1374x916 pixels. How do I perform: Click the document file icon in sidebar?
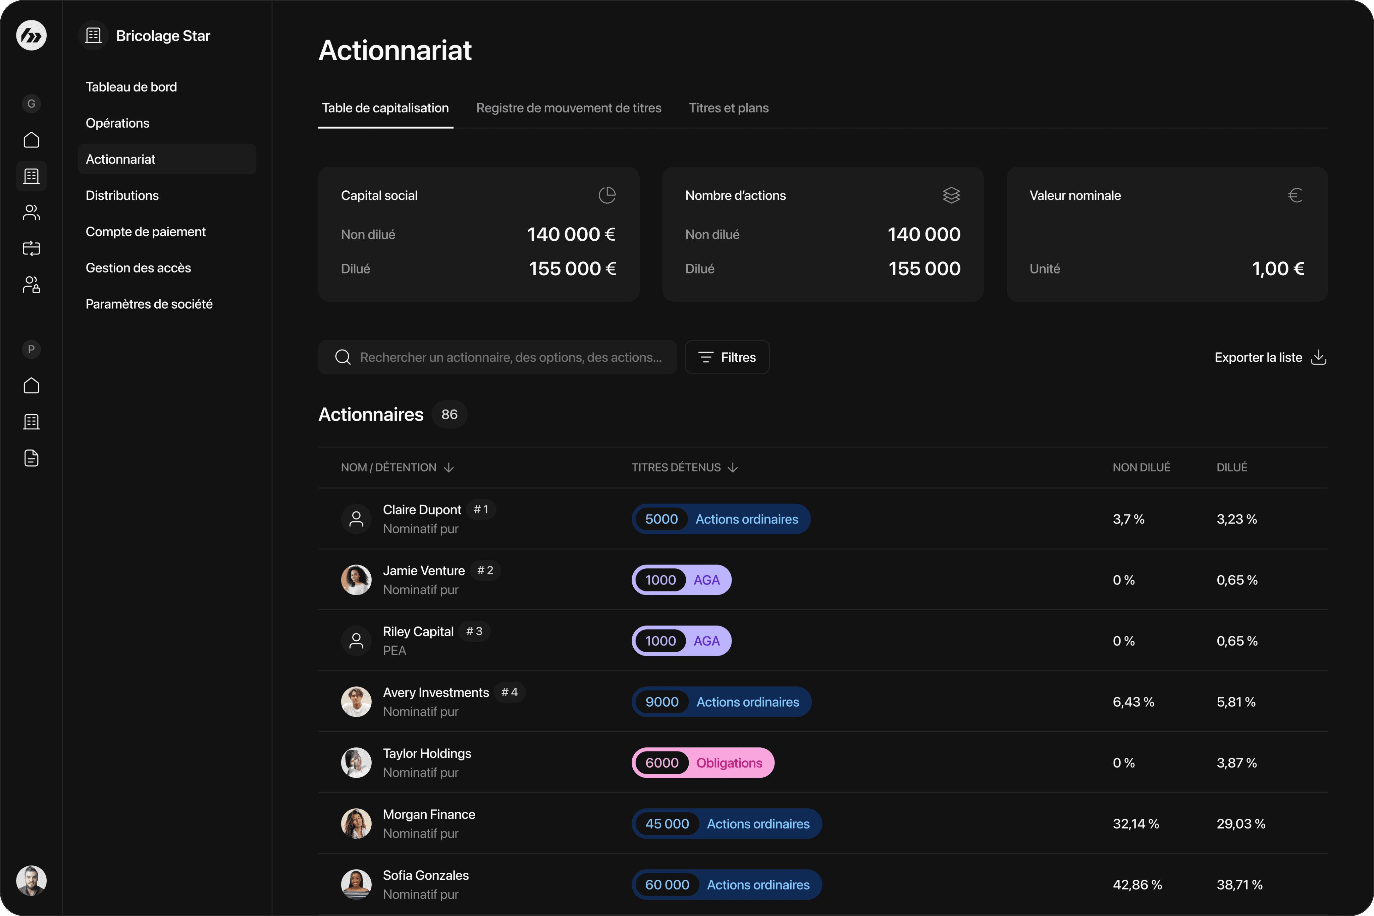click(x=31, y=458)
